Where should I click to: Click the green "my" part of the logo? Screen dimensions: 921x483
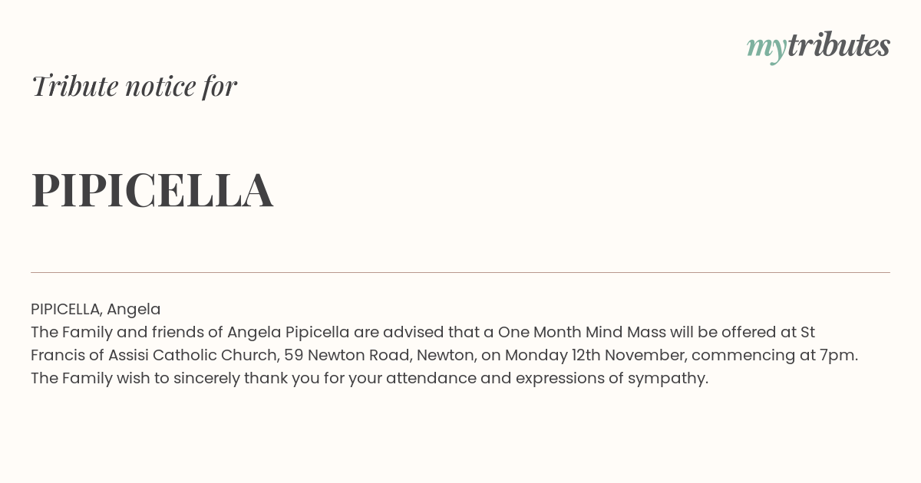(x=767, y=50)
